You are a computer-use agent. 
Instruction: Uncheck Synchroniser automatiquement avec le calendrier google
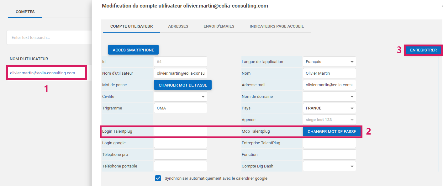tap(158, 178)
